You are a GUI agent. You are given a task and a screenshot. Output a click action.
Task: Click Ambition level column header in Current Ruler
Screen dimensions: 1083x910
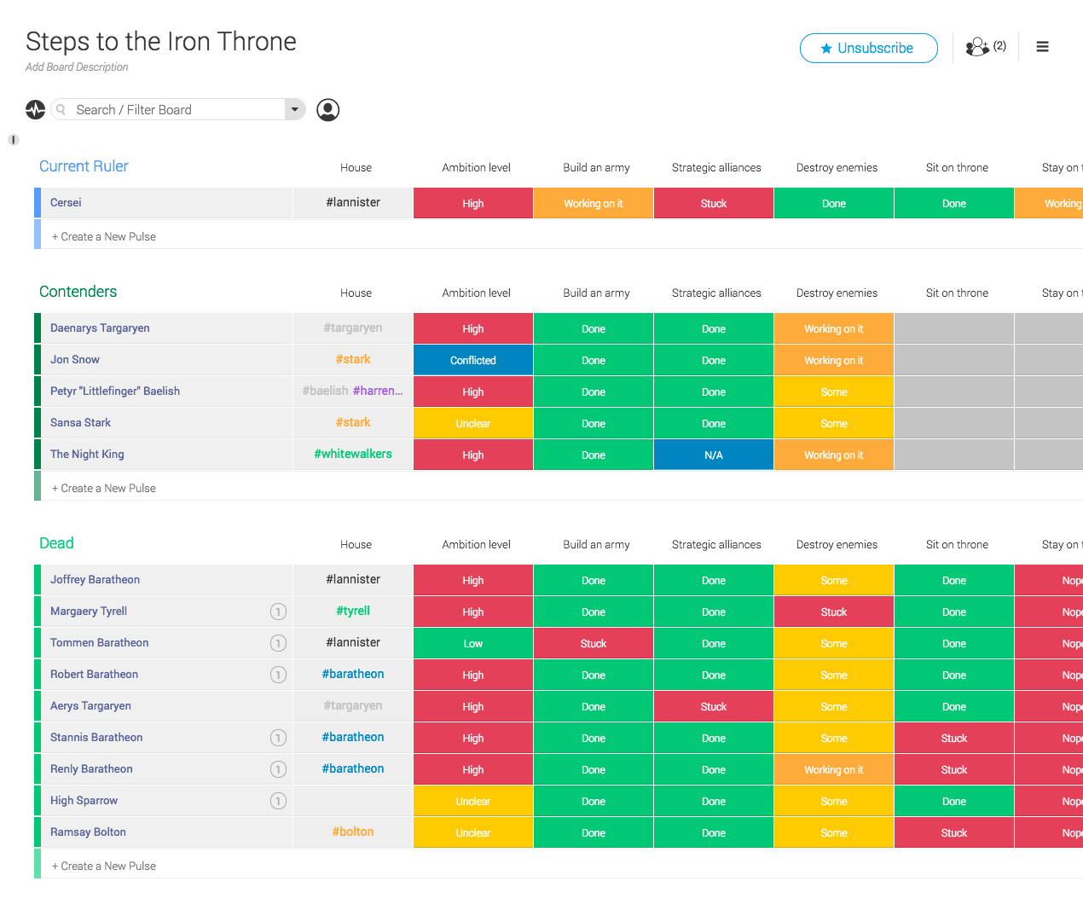coord(476,168)
